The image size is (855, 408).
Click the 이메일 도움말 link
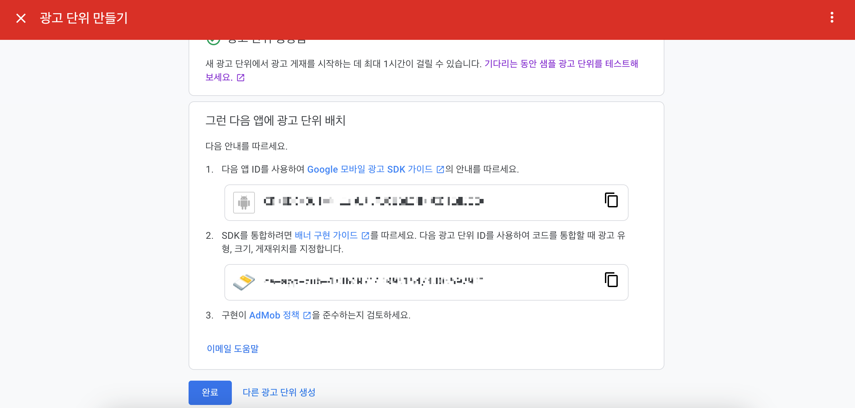[233, 349]
